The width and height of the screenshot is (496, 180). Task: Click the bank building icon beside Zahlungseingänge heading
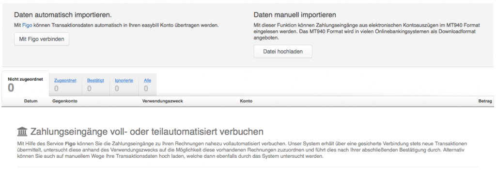click(x=22, y=131)
